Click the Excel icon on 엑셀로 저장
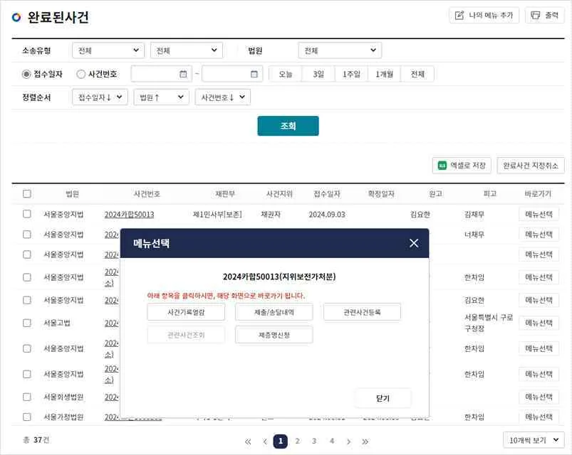The image size is (572, 455). [x=442, y=166]
